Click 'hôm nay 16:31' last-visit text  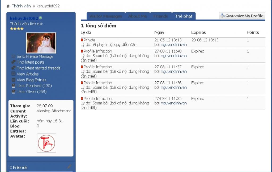[x=50, y=121]
